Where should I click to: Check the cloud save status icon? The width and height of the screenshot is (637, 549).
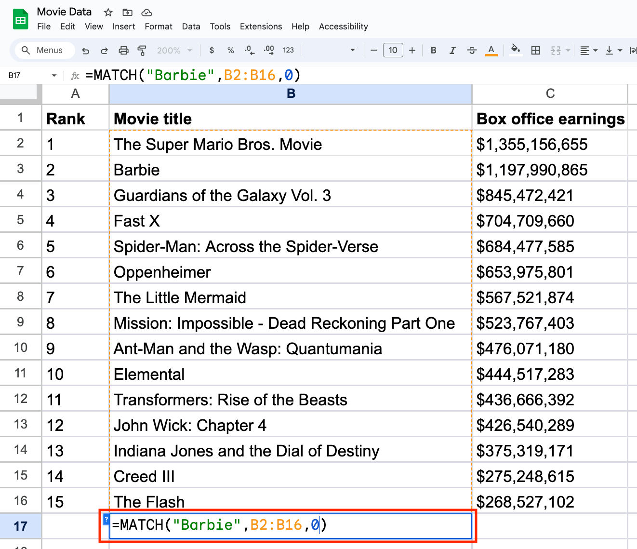(x=146, y=13)
